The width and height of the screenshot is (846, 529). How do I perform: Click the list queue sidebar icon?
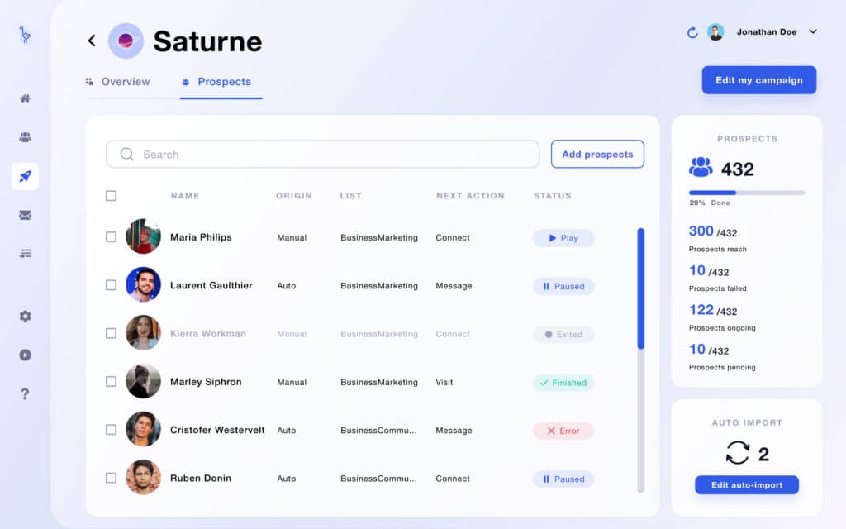[25, 253]
